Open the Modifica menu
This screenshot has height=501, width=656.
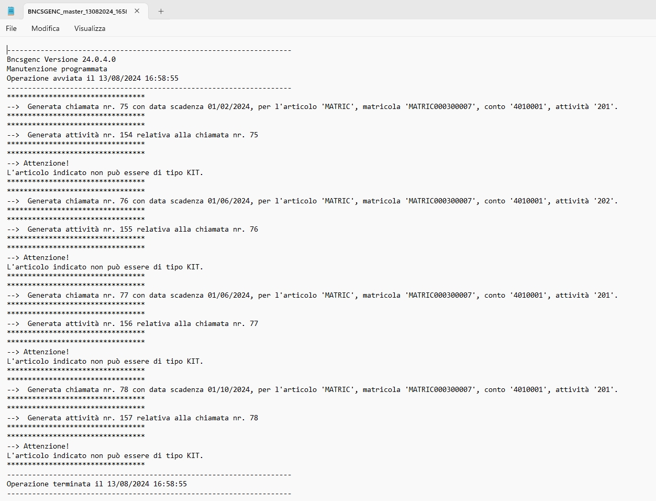click(46, 28)
